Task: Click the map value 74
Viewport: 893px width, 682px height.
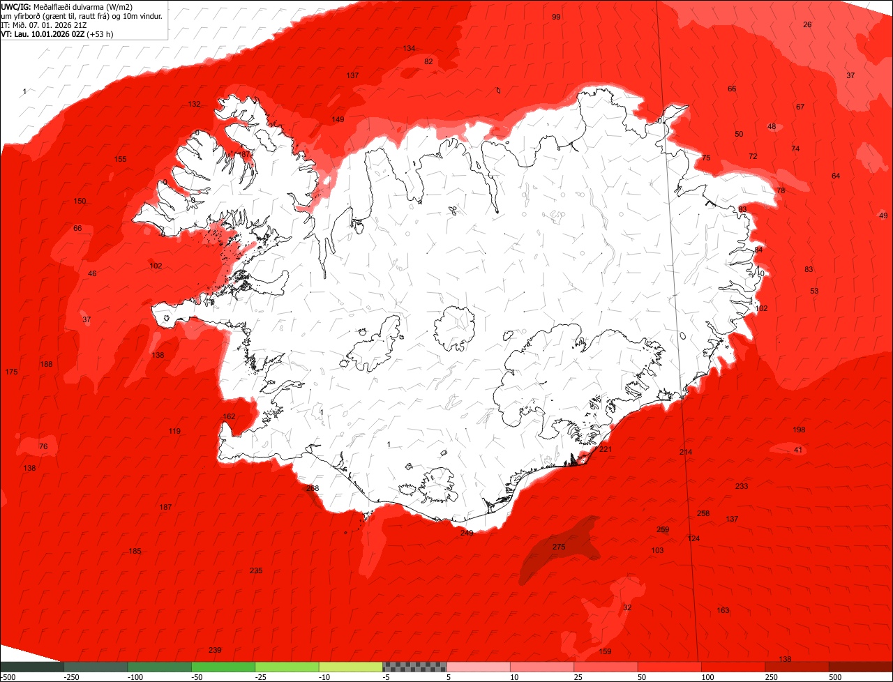Action: pos(795,149)
